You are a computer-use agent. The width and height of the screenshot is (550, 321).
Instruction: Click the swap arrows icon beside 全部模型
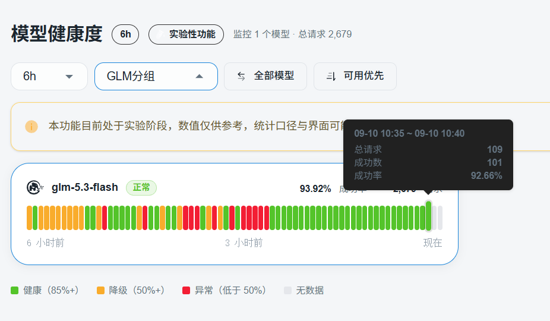pyautogui.click(x=241, y=76)
